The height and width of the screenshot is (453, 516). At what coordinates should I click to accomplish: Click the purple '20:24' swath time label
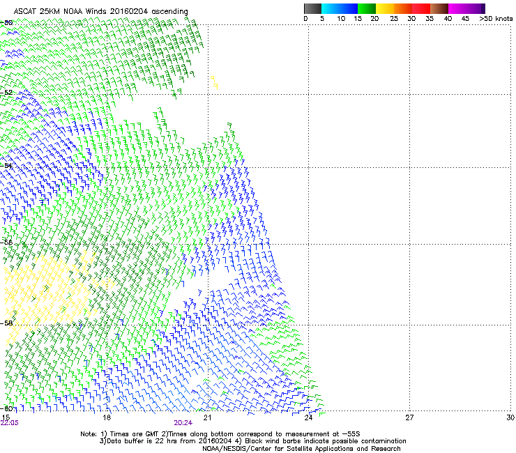coord(183,423)
